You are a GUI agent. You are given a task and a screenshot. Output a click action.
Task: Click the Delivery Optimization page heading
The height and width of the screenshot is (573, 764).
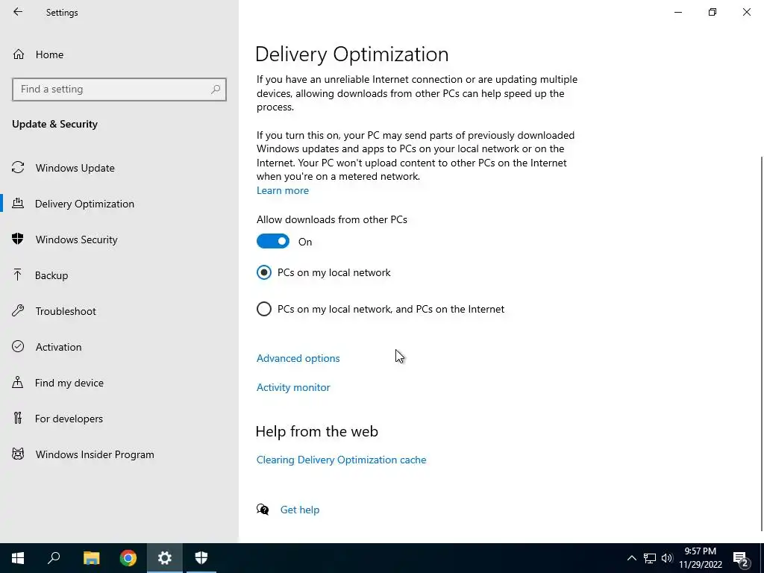(x=352, y=54)
